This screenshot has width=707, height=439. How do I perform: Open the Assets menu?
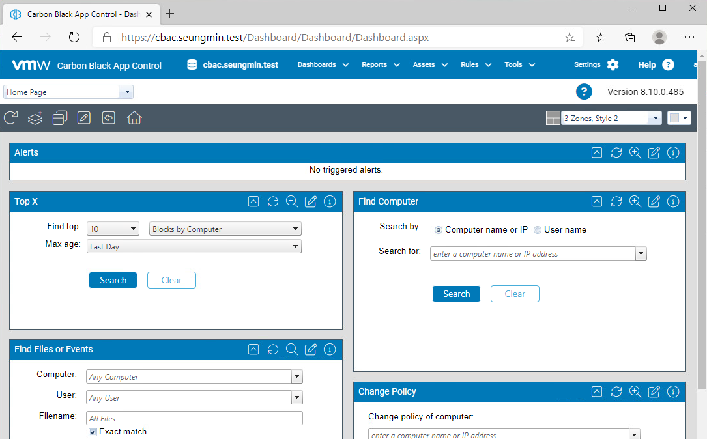pyautogui.click(x=430, y=65)
